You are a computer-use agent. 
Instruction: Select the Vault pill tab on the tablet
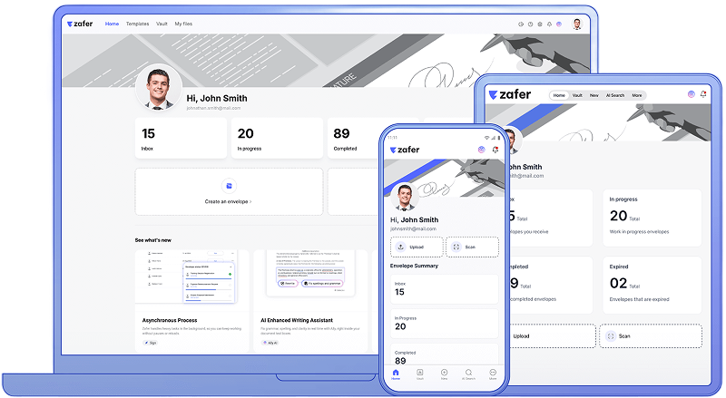click(577, 95)
